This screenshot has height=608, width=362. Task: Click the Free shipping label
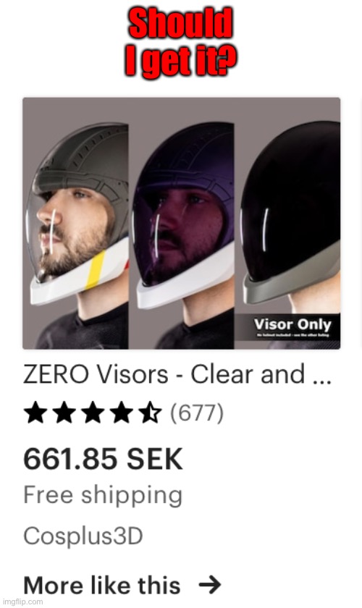[x=103, y=495]
